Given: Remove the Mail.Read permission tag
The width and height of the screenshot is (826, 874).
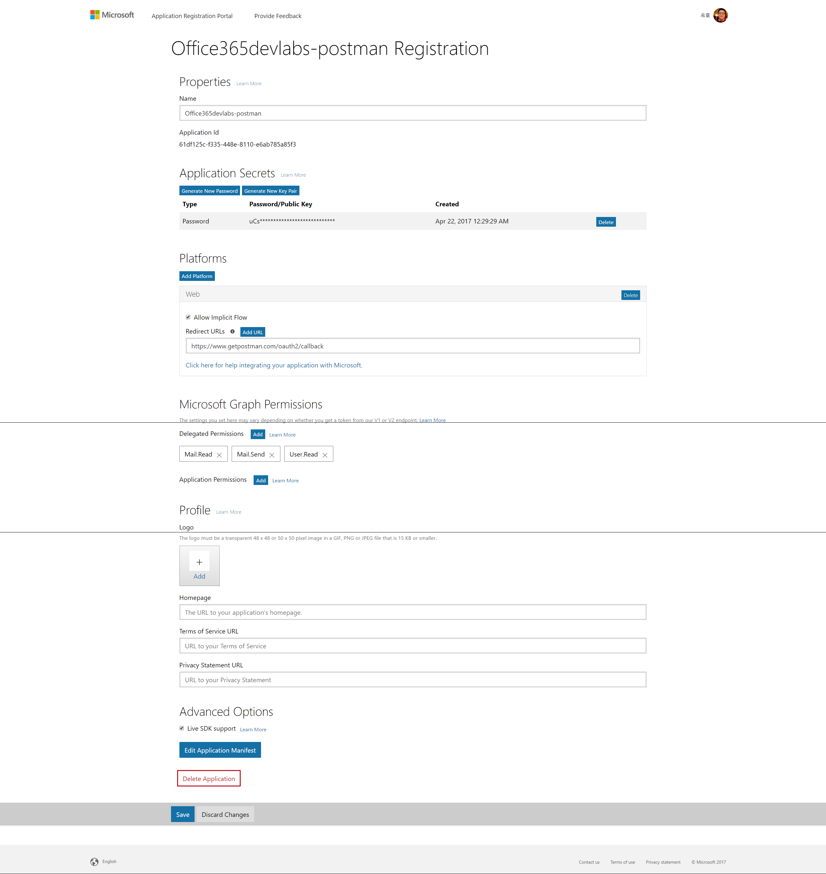Looking at the screenshot, I should point(219,455).
